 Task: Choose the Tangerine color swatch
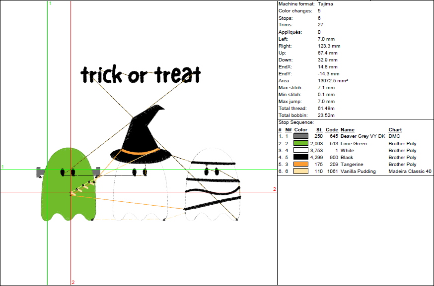301,165
